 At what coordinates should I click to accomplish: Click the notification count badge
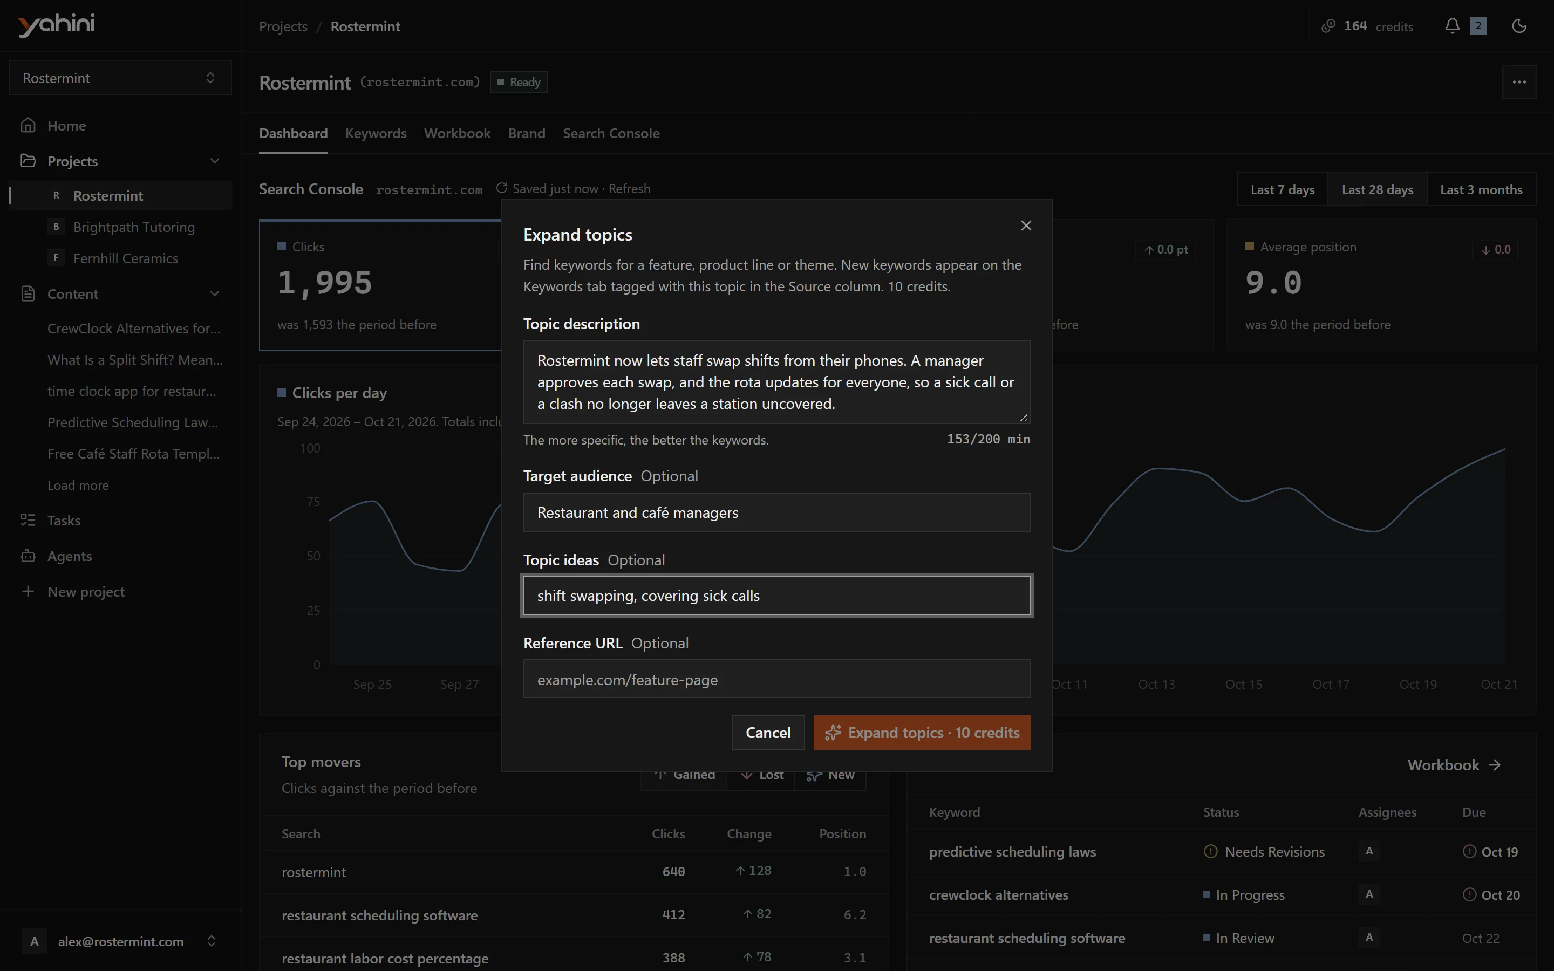pos(1478,26)
